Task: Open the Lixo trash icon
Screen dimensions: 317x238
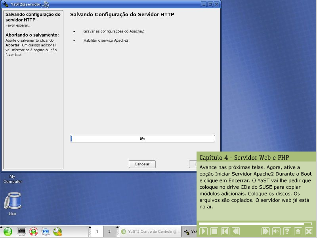Action: coord(12,201)
